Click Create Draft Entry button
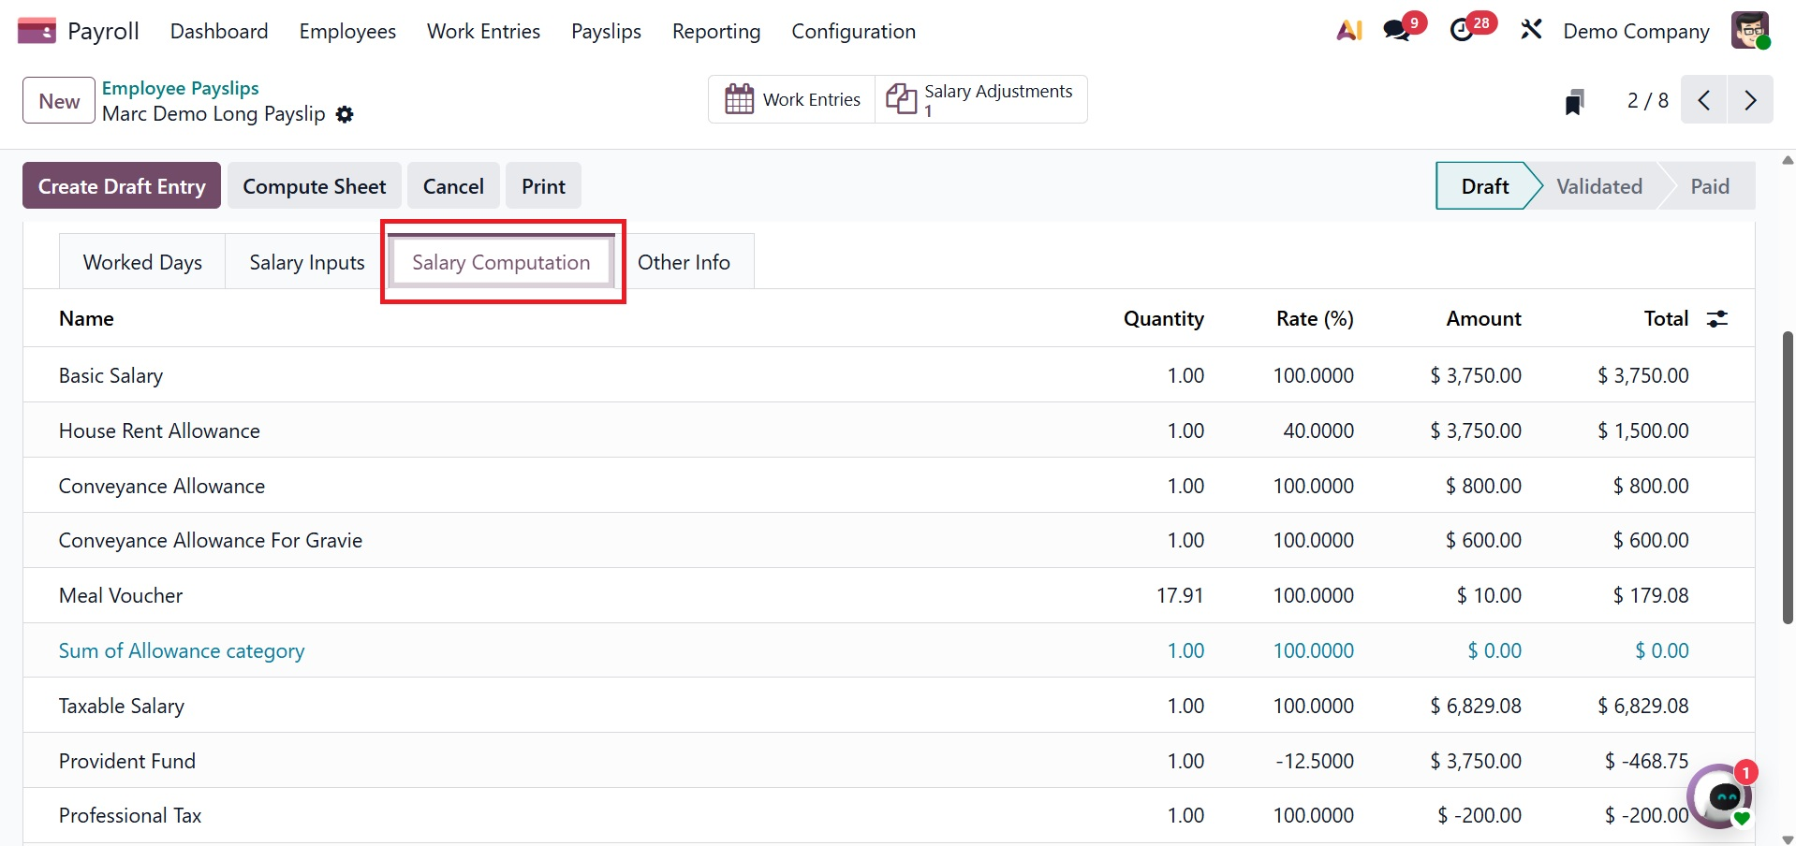Image resolution: width=1796 pixels, height=846 pixels. [x=122, y=186]
